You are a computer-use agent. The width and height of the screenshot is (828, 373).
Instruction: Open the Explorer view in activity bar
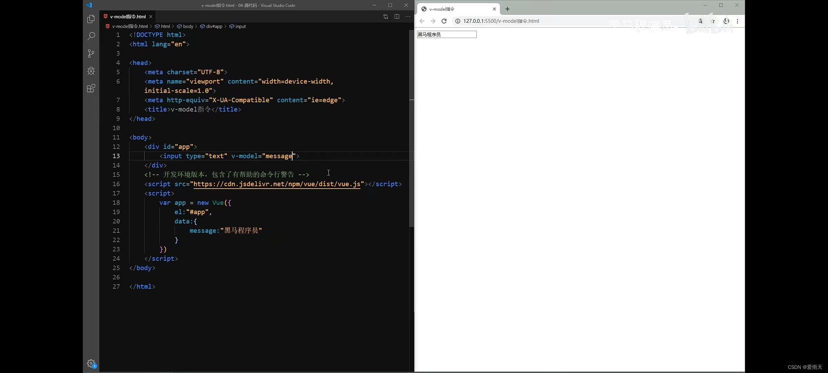pyautogui.click(x=91, y=19)
